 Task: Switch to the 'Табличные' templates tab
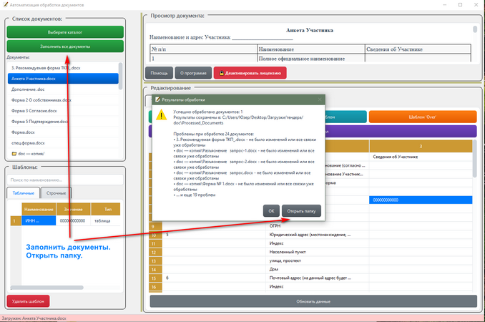pyautogui.click(x=23, y=193)
